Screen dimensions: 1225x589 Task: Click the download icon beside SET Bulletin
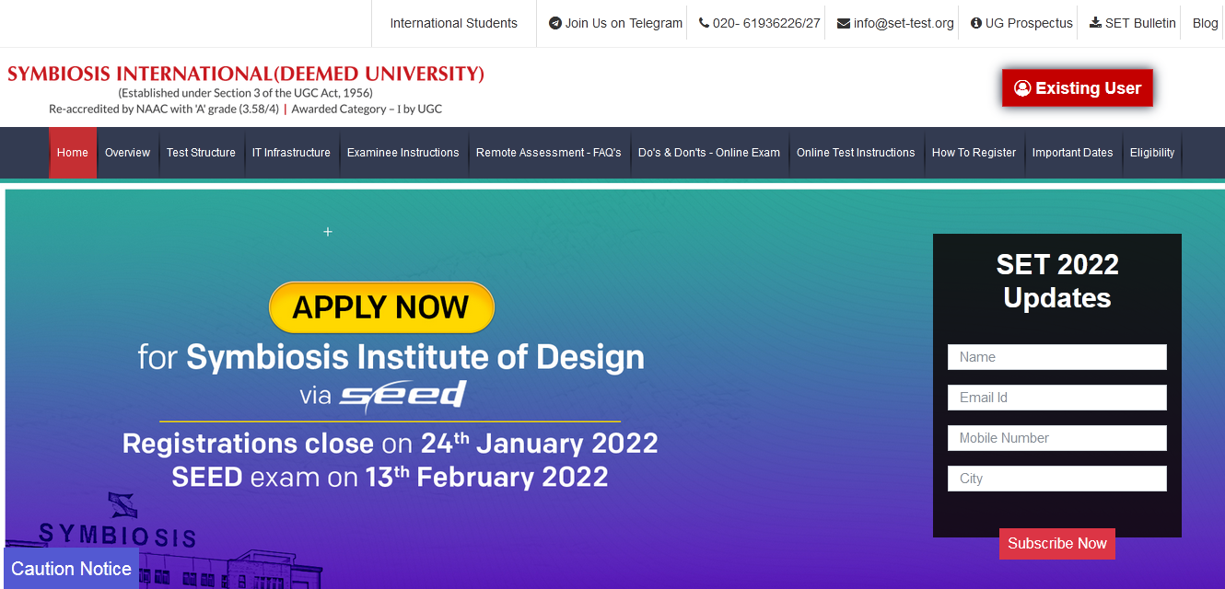point(1095,23)
